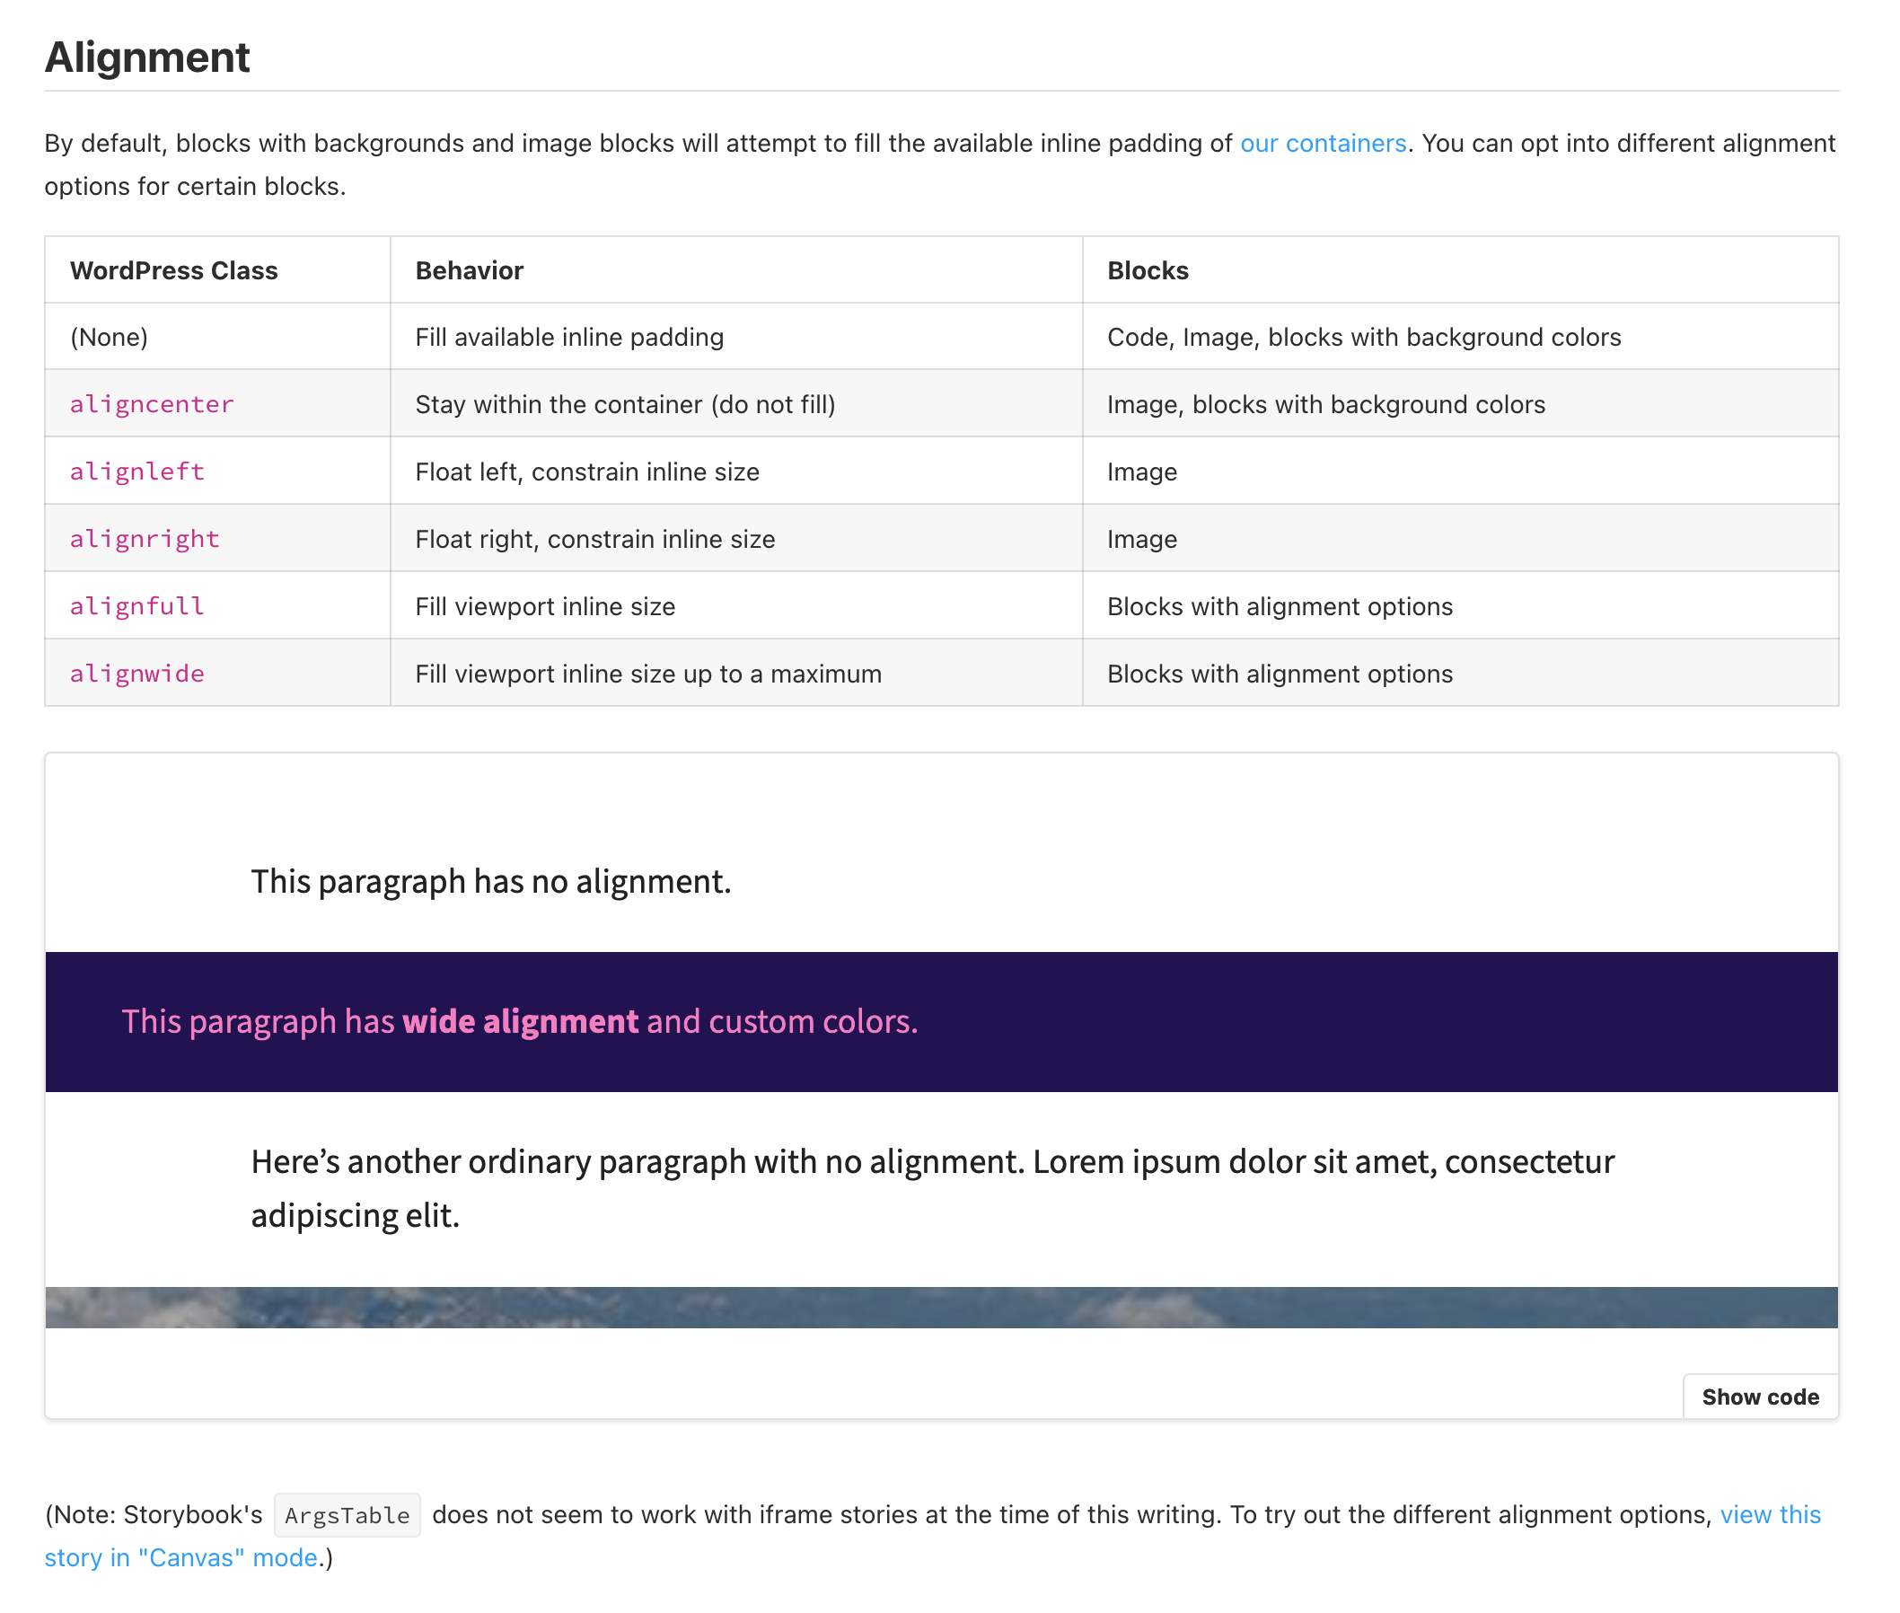The width and height of the screenshot is (1900, 1613).
Task: Click the bold 'wide alignment' text
Action: (x=519, y=1021)
